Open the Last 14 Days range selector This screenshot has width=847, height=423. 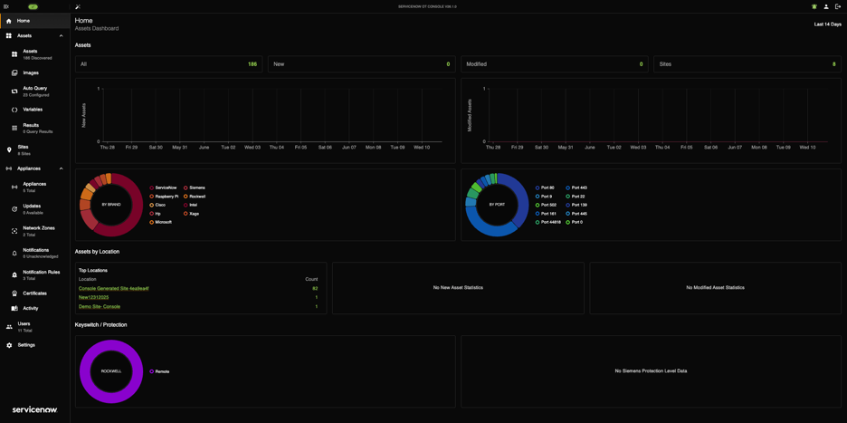828,24
